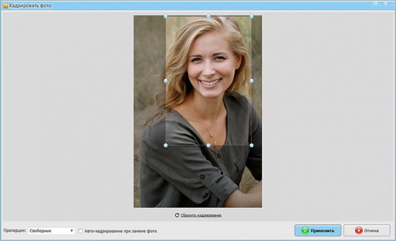The image size is (396, 241).
Task: Open the Пропорции dropdown showing Свободные
Action: (x=51, y=231)
